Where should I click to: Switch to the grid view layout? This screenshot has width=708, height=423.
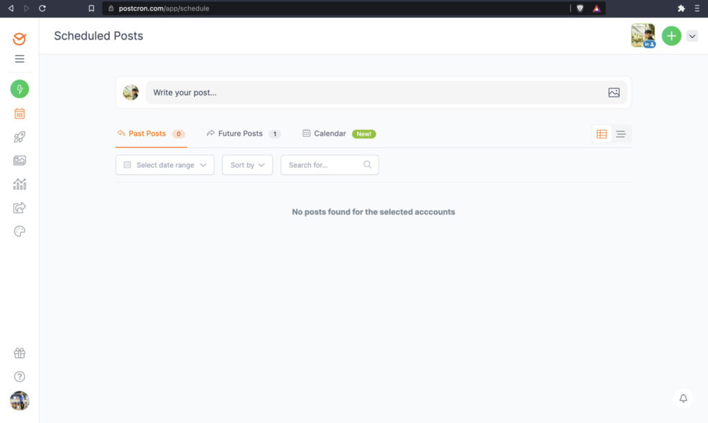602,134
